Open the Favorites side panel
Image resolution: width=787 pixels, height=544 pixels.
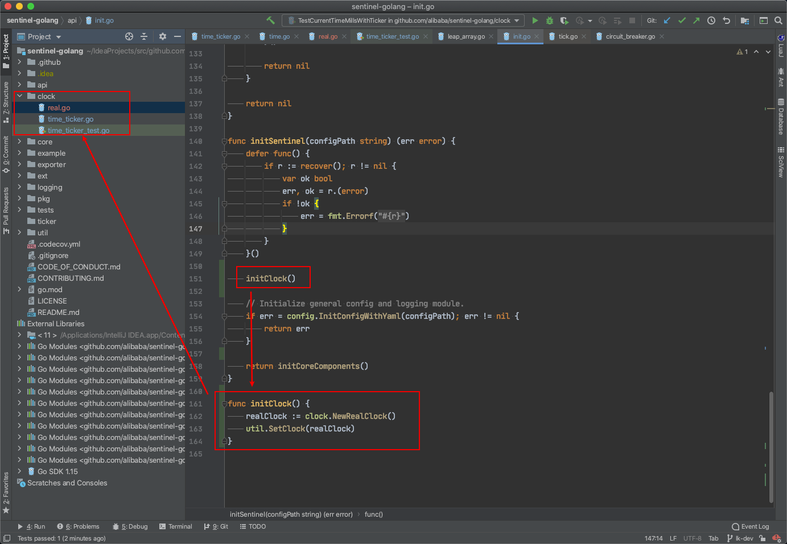[x=6, y=492]
